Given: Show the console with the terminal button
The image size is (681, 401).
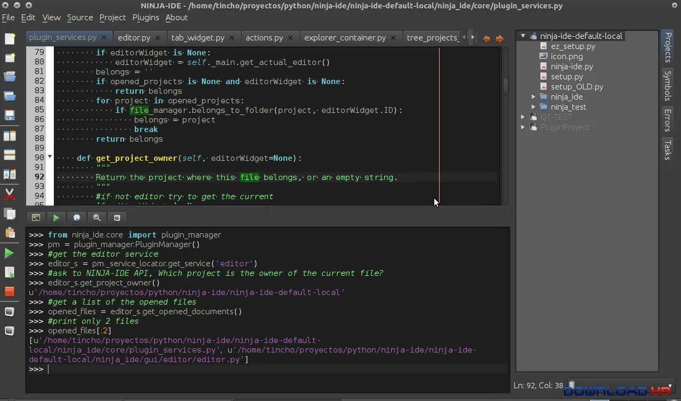Looking at the screenshot, I should 36,217.
